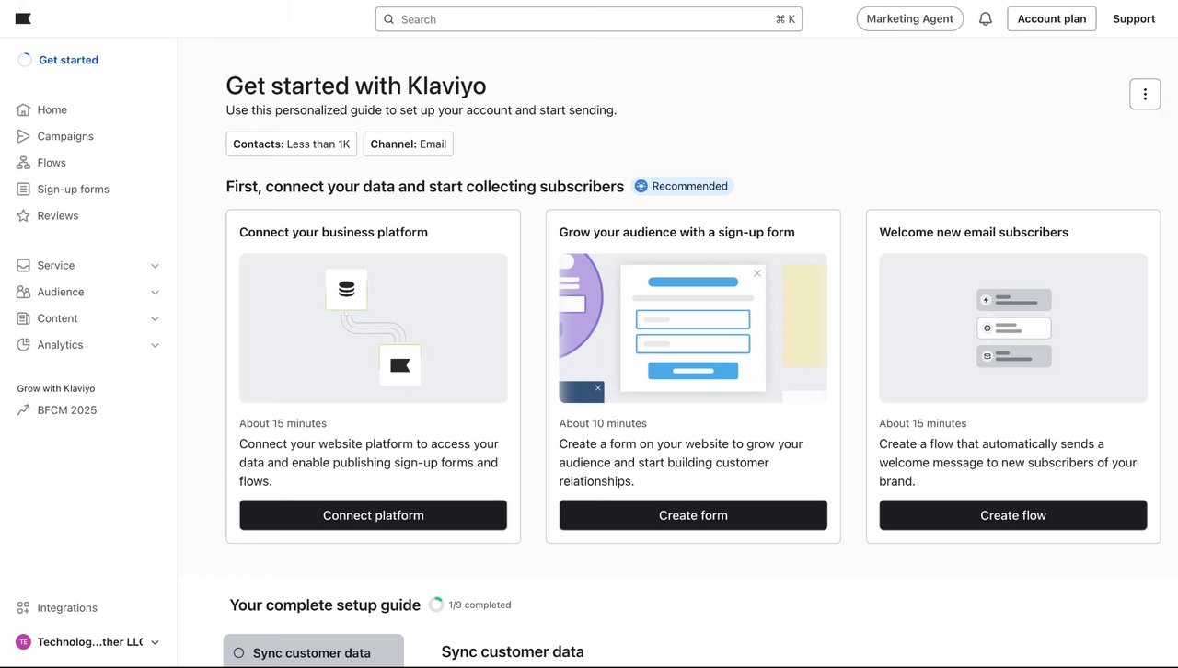Click the Flows icon in the sidebar
This screenshot has width=1178, height=668.
24,163
